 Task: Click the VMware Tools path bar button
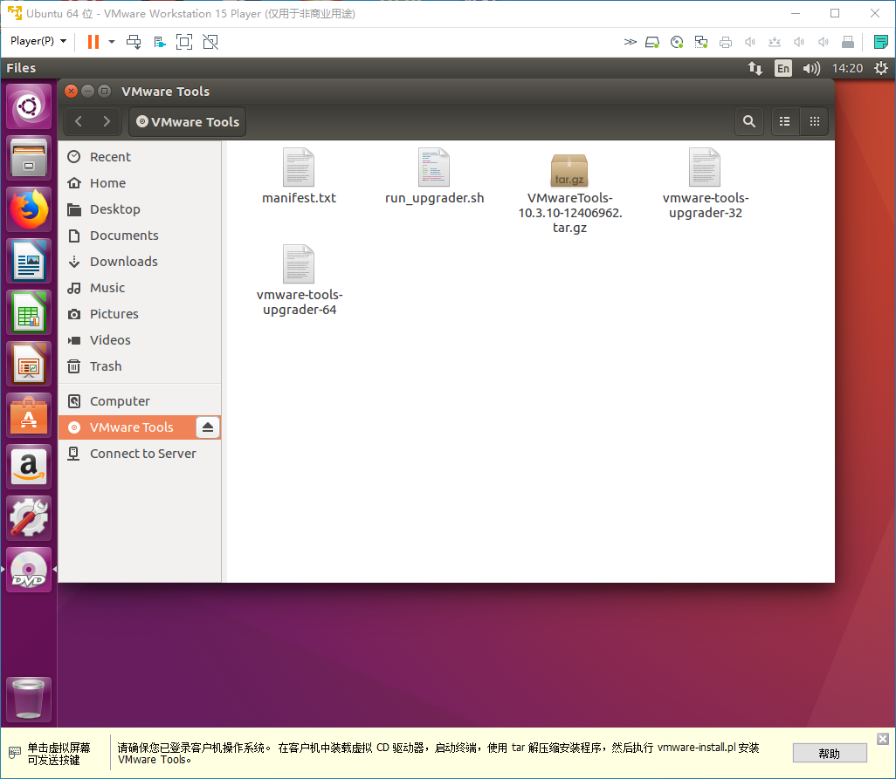188,121
